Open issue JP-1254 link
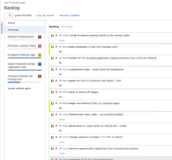This screenshot has width=172, height=160. coord(63,114)
